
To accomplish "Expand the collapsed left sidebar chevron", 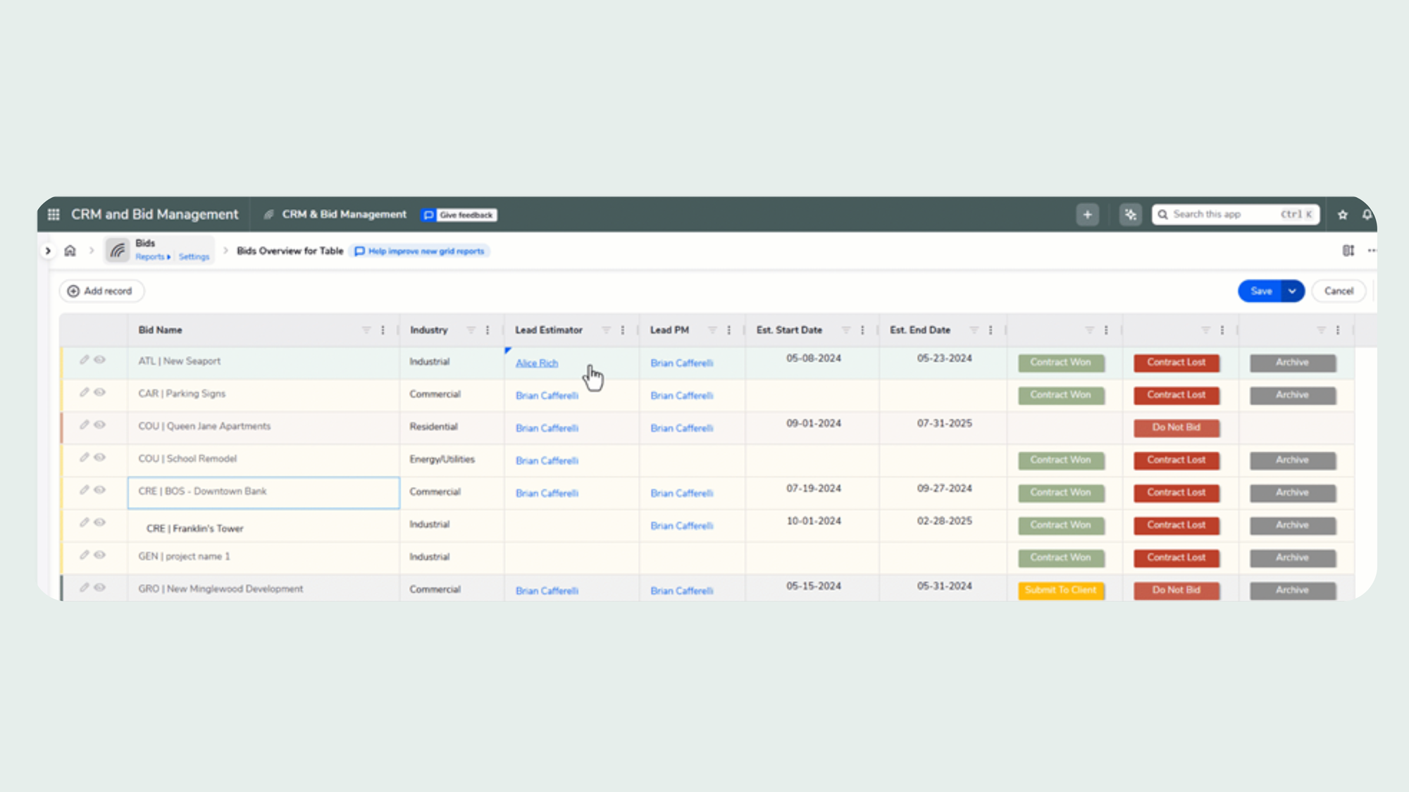I will pos(48,251).
